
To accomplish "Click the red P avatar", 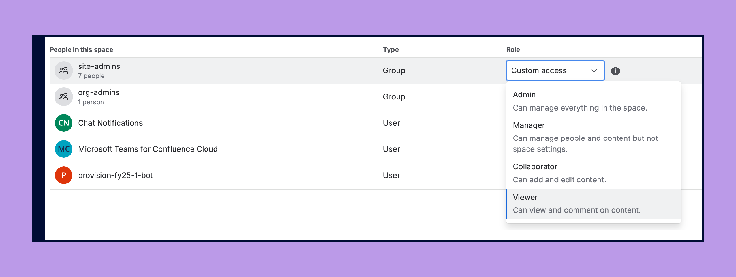I will pos(64,175).
